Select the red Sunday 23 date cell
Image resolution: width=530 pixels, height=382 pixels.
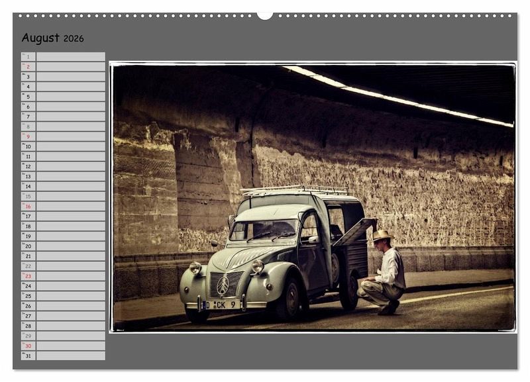coord(28,275)
